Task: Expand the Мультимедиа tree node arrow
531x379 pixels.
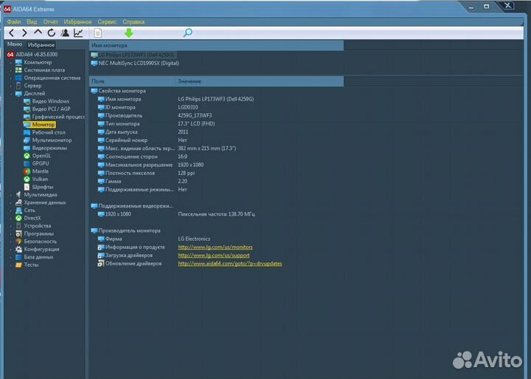Action: coord(11,195)
